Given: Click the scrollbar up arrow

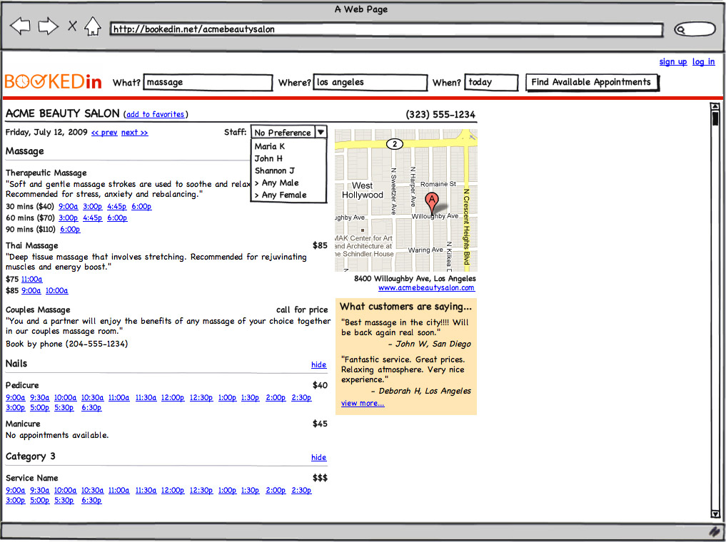Looking at the screenshot, I should tap(715, 107).
